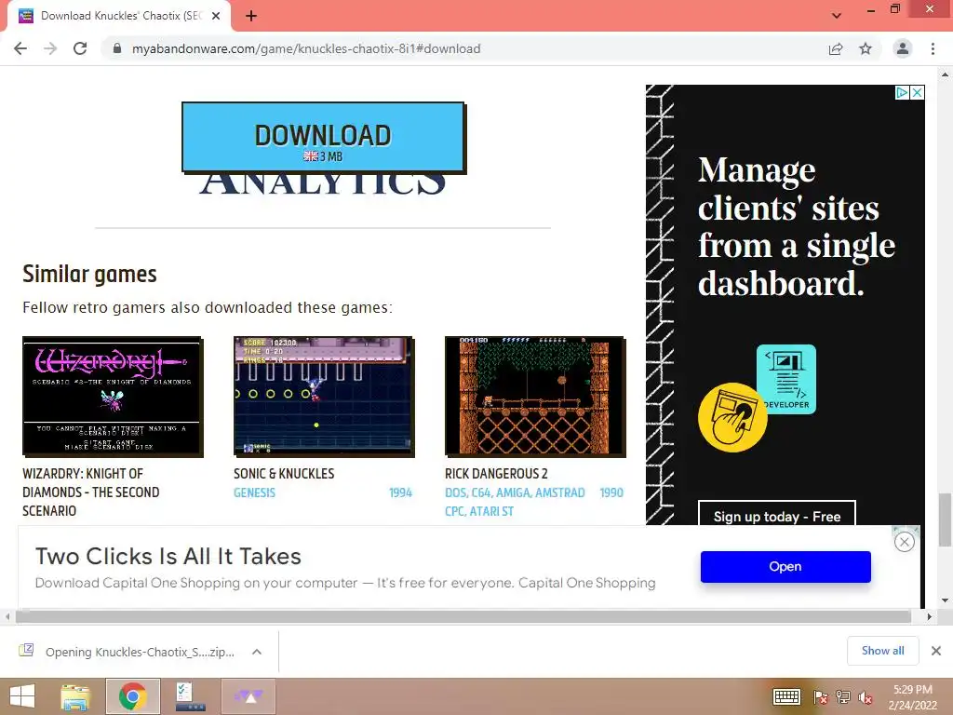This screenshot has height=715, width=953.
Task: Open the Sonic & Knuckles screenshot thumbnail
Action: (x=324, y=397)
